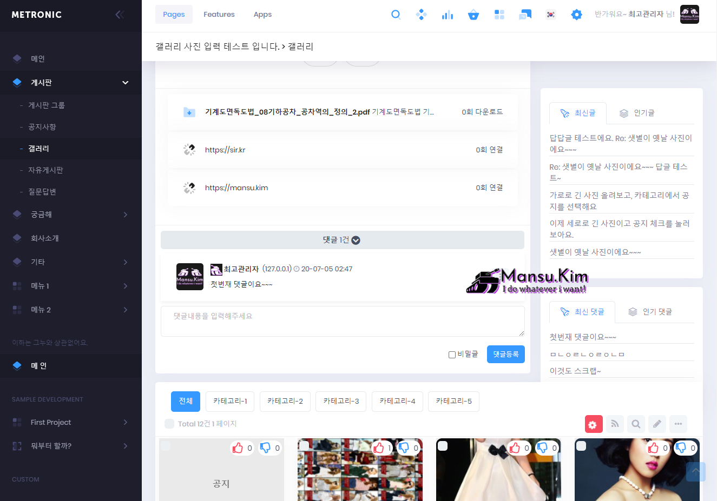Switch to the 최신 댓글 tab
This screenshot has width=717, height=501.
(x=582, y=312)
